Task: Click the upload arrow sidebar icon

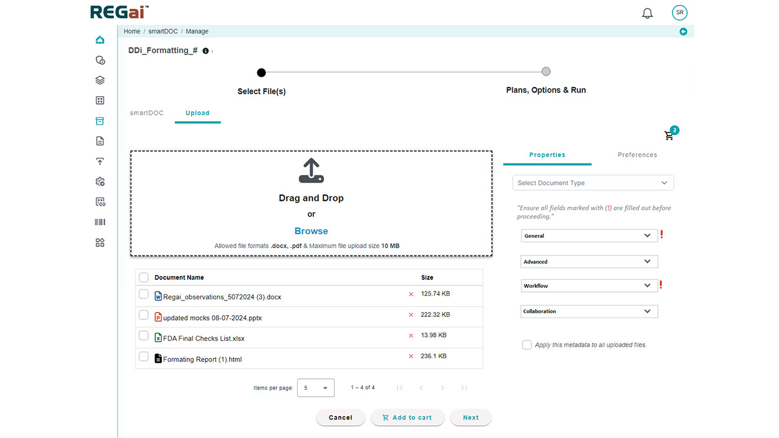Action: pos(100,161)
